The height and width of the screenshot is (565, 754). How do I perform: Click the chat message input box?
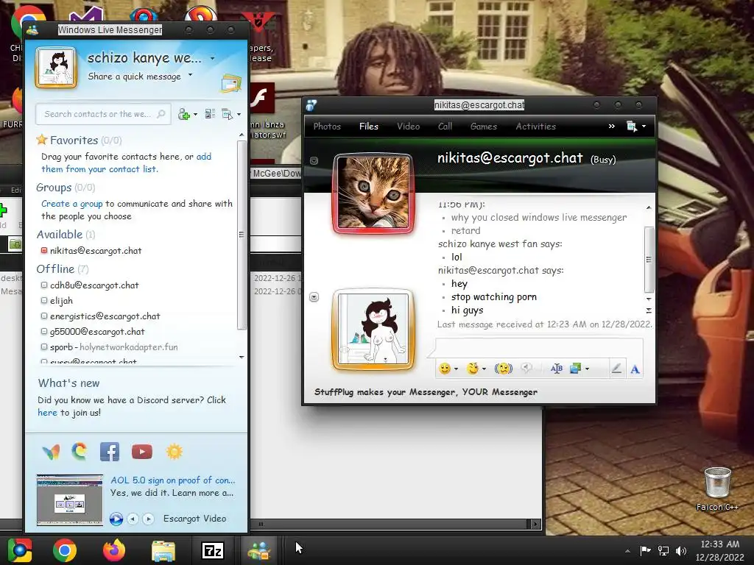pyautogui.click(x=538, y=347)
